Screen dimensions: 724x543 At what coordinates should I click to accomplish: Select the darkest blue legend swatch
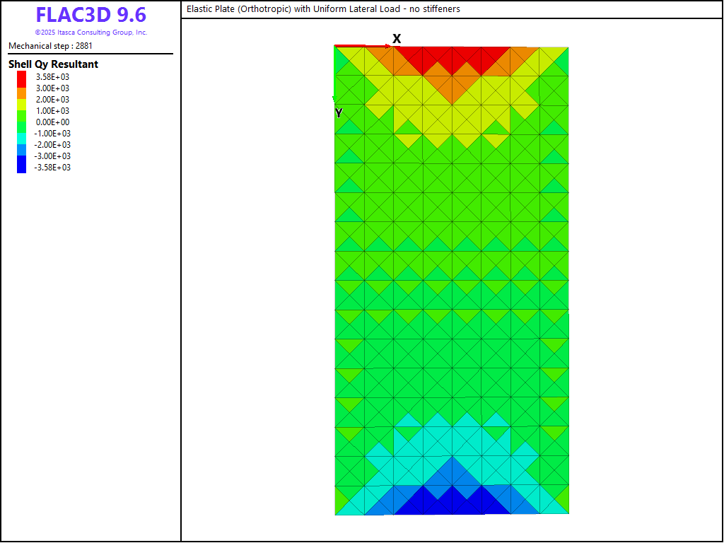click(x=21, y=167)
